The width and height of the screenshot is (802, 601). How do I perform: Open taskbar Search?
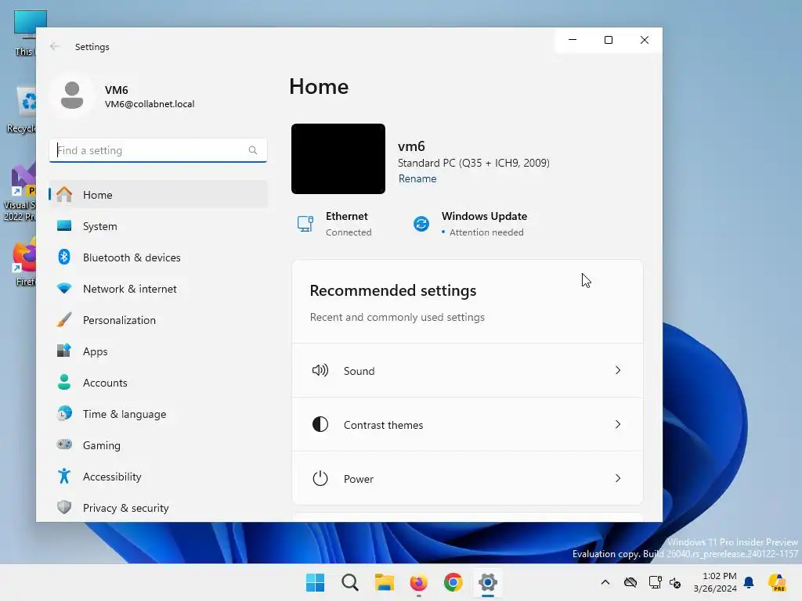tap(350, 582)
